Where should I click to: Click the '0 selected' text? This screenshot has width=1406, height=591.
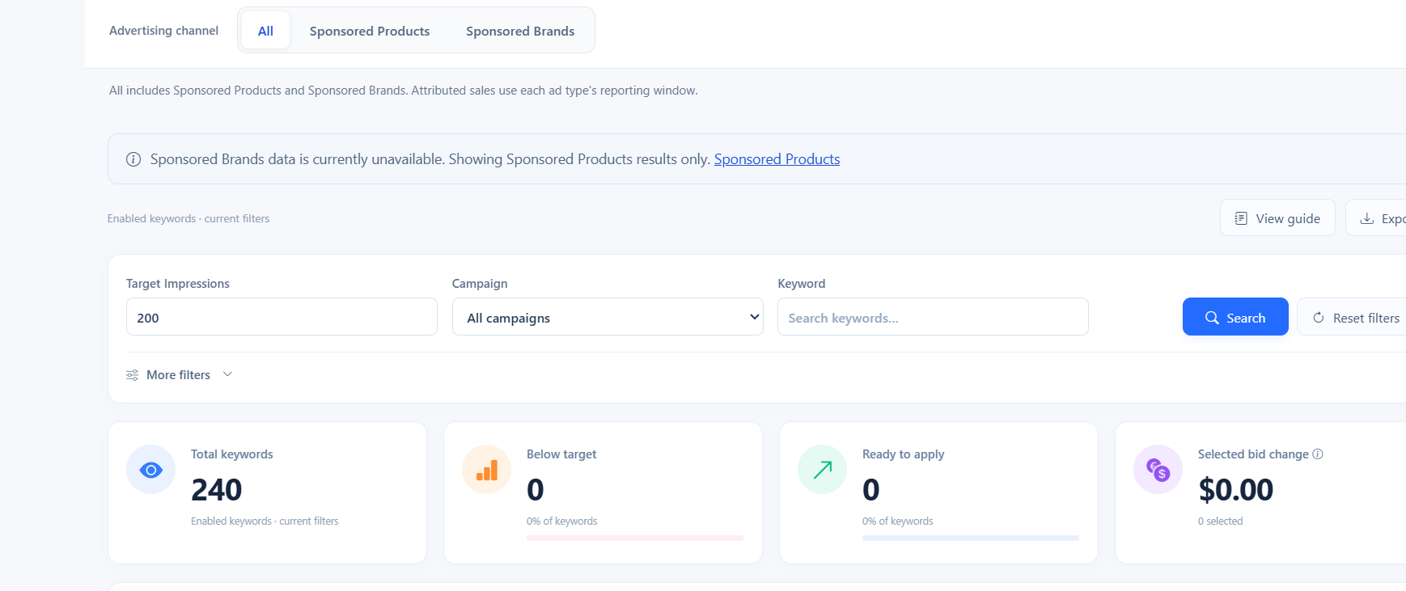click(1220, 521)
